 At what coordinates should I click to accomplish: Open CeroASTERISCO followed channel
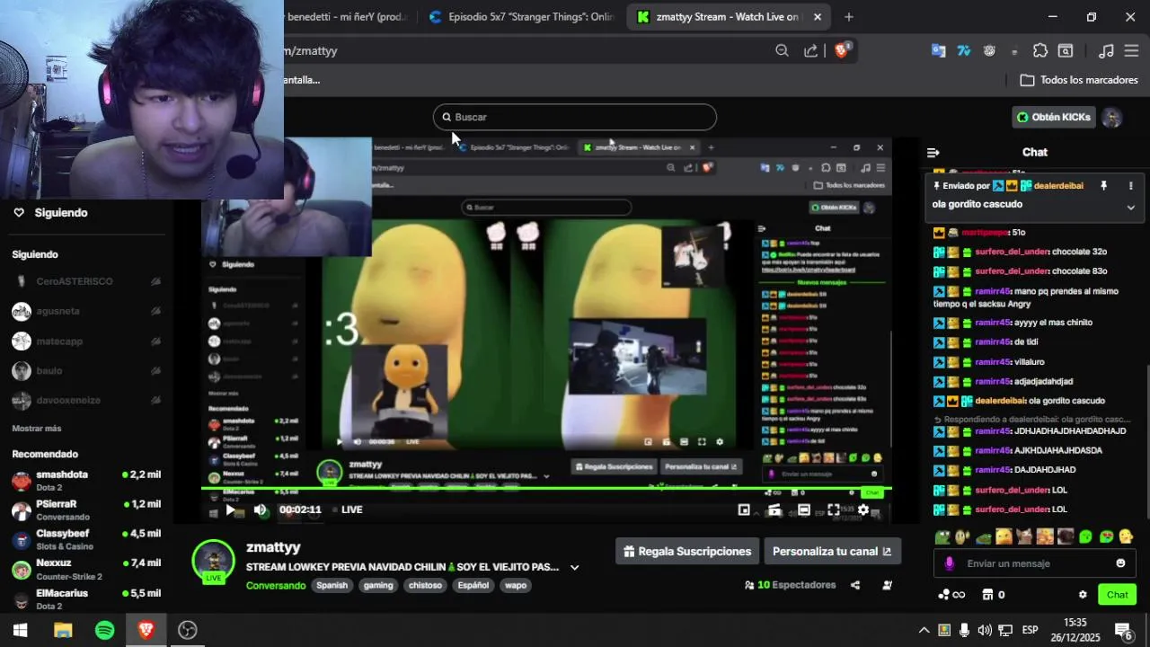coord(85,281)
